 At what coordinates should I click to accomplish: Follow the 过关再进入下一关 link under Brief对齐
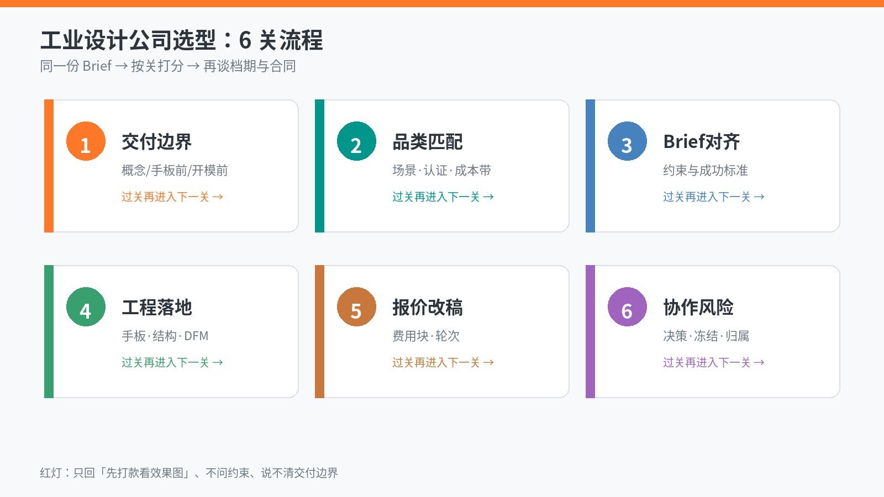(714, 197)
